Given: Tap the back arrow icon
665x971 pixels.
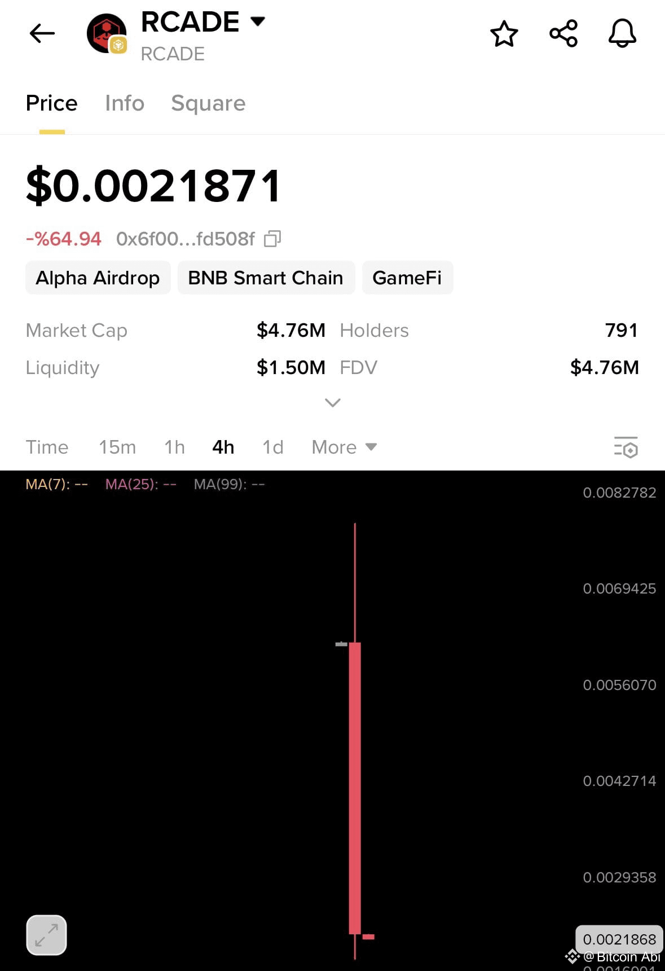Looking at the screenshot, I should pos(42,33).
